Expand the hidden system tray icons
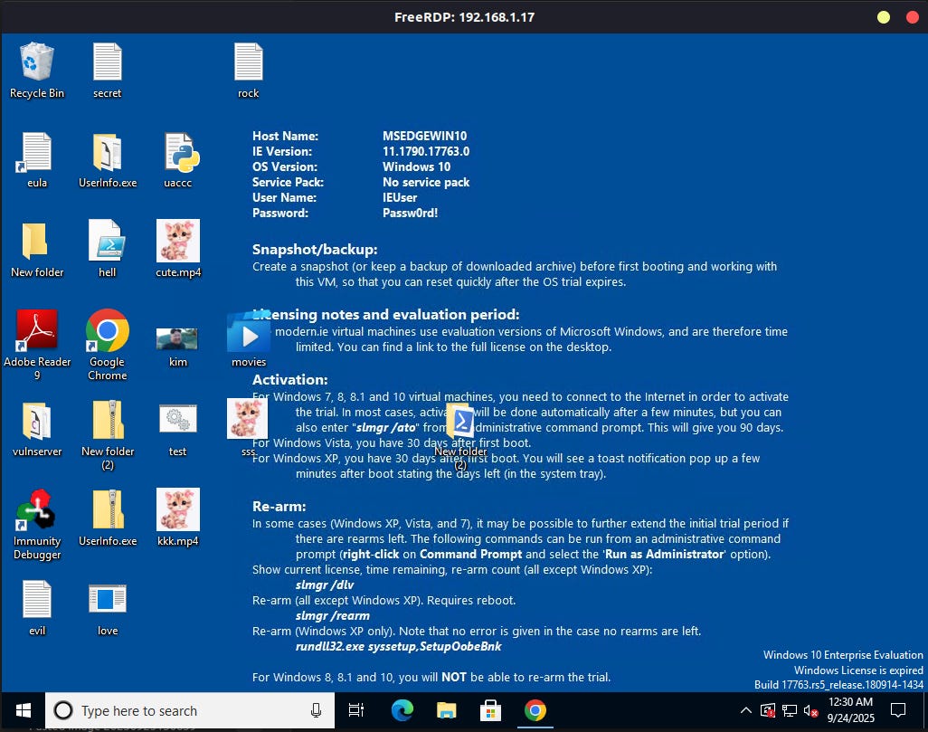 746,710
